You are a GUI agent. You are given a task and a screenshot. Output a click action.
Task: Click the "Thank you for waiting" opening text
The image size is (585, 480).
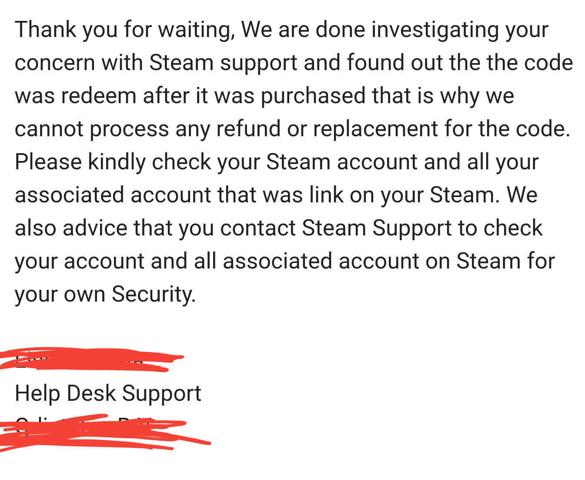click(x=124, y=30)
